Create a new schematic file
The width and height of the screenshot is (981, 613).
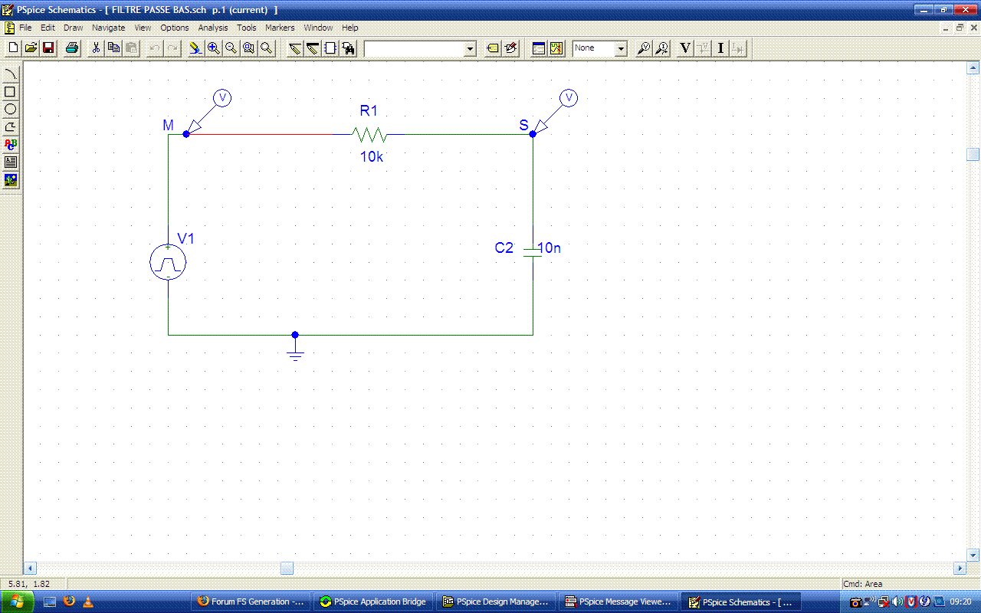[13, 48]
